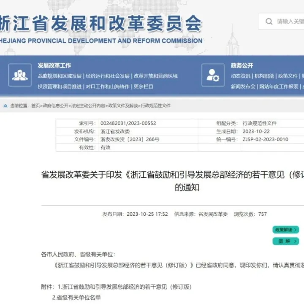Open 经济运行和社会发展 menu link
This screenshot has height=304, width=304.
click(x=108, y=76)
